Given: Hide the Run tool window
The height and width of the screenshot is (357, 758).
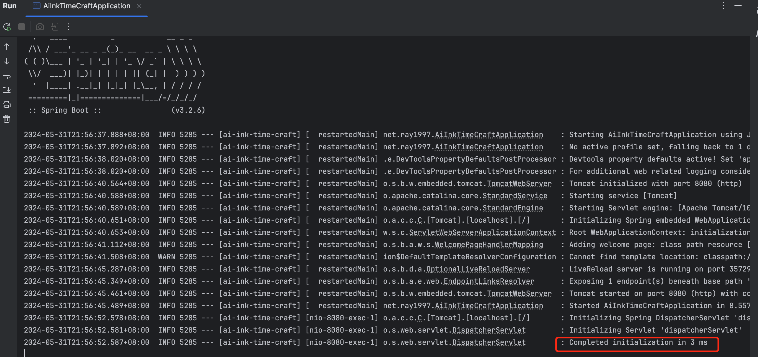Looking at the screenshot, I should [x=738, y=6].
